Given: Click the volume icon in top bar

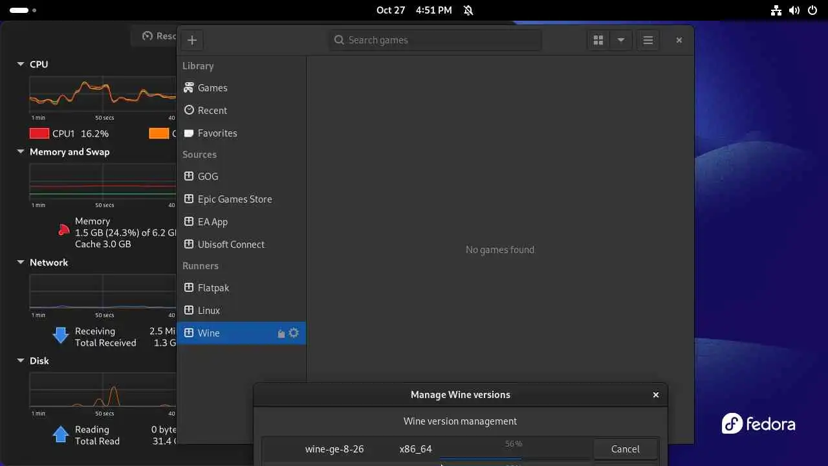Looking at the screenshot, I should click(x=794, y=10).
